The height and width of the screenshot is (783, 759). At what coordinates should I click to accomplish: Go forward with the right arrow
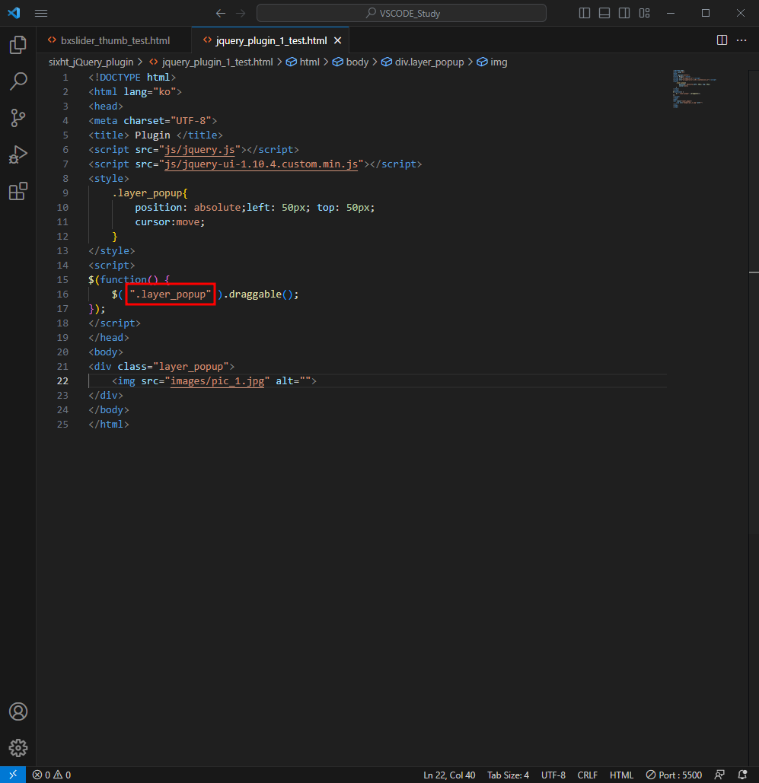(x=241, y=14)
